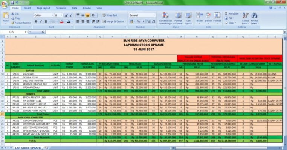The height and width of the screenshot is (150, 287).
Task: Open Conditional Formatting menu
Action: coord(165,18)
